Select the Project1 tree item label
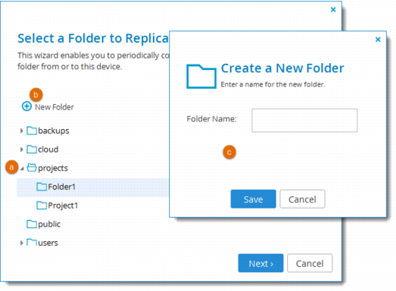 point(63,205)
